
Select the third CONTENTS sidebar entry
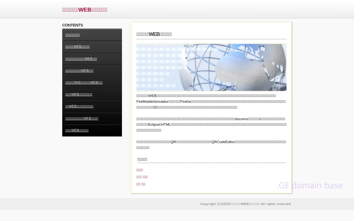(x=81, y=59)
